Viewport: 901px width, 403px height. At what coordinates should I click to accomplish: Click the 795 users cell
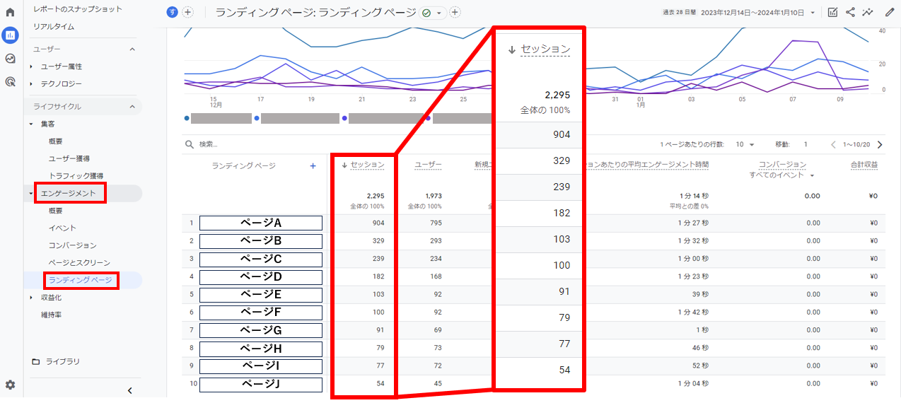[x=434, y=223]
